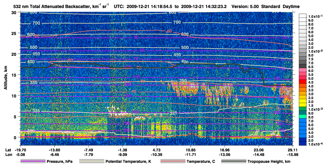Select longitude value -11.71
This screenshot has height=167, width=325.
[190, 154]
